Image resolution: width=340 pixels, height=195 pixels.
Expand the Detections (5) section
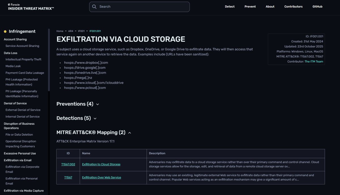76,118
